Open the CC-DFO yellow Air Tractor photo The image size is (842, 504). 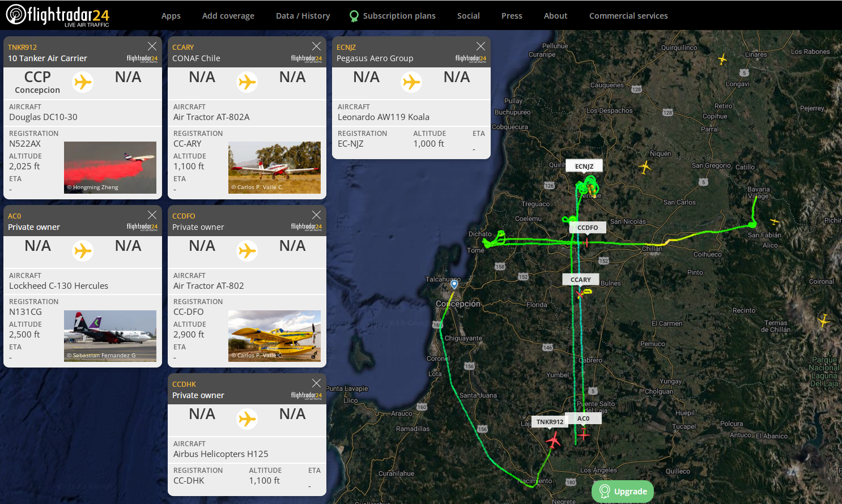click(x=274, y=336)
